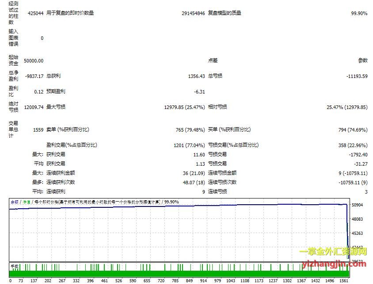Select the 最大亏损 label

tap(56, 107)
